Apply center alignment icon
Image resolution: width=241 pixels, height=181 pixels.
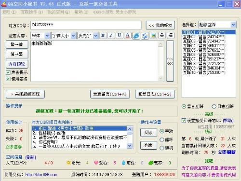(162, 35)
